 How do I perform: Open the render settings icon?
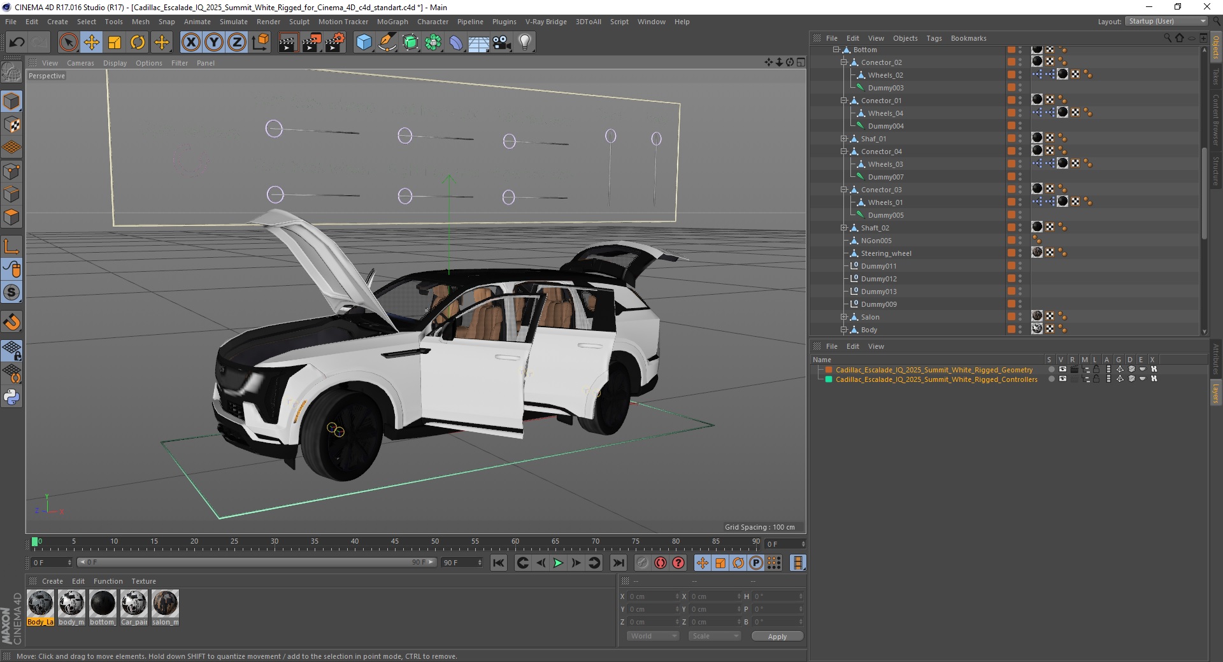tap(335, 43)
